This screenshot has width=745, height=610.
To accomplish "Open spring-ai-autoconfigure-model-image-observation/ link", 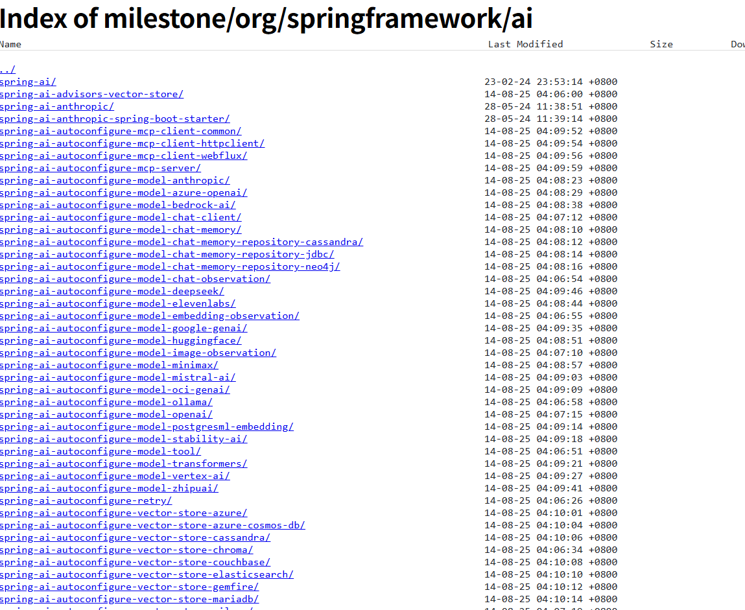I will [x=138, y=353].
